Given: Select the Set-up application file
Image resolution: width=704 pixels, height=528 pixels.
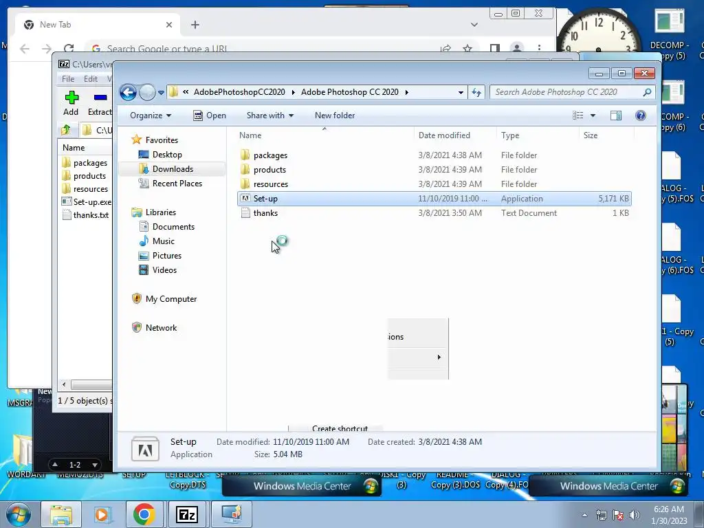Looking at the screenshot, I should [434, 199].
